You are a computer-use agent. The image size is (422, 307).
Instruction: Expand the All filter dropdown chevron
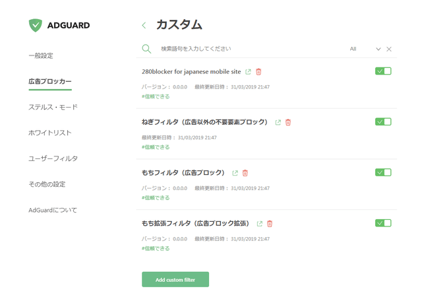coord(378,49)
